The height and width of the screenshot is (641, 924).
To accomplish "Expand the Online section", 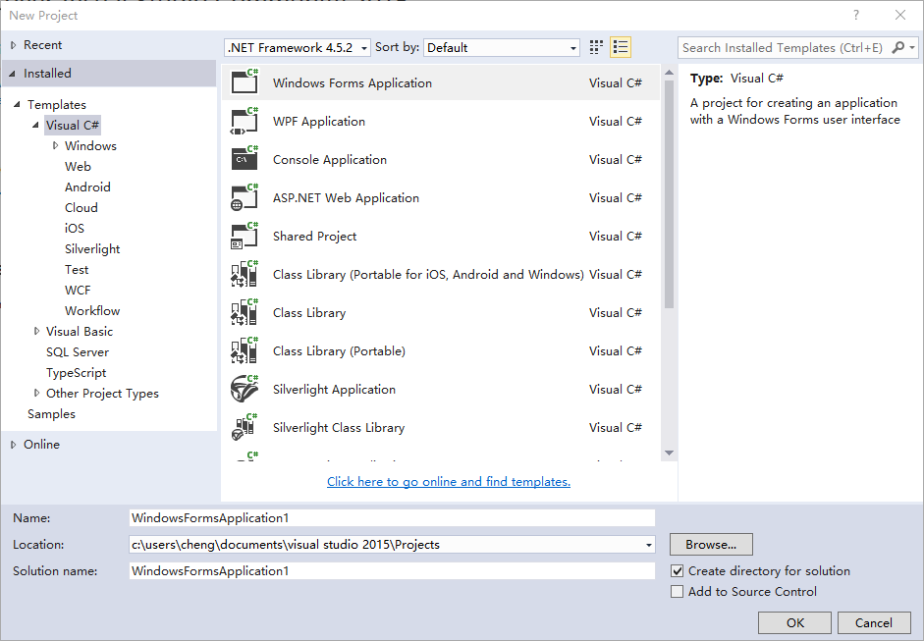I will (x=14, y=445).
